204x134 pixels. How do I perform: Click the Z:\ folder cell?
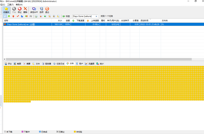coord(182,24)
